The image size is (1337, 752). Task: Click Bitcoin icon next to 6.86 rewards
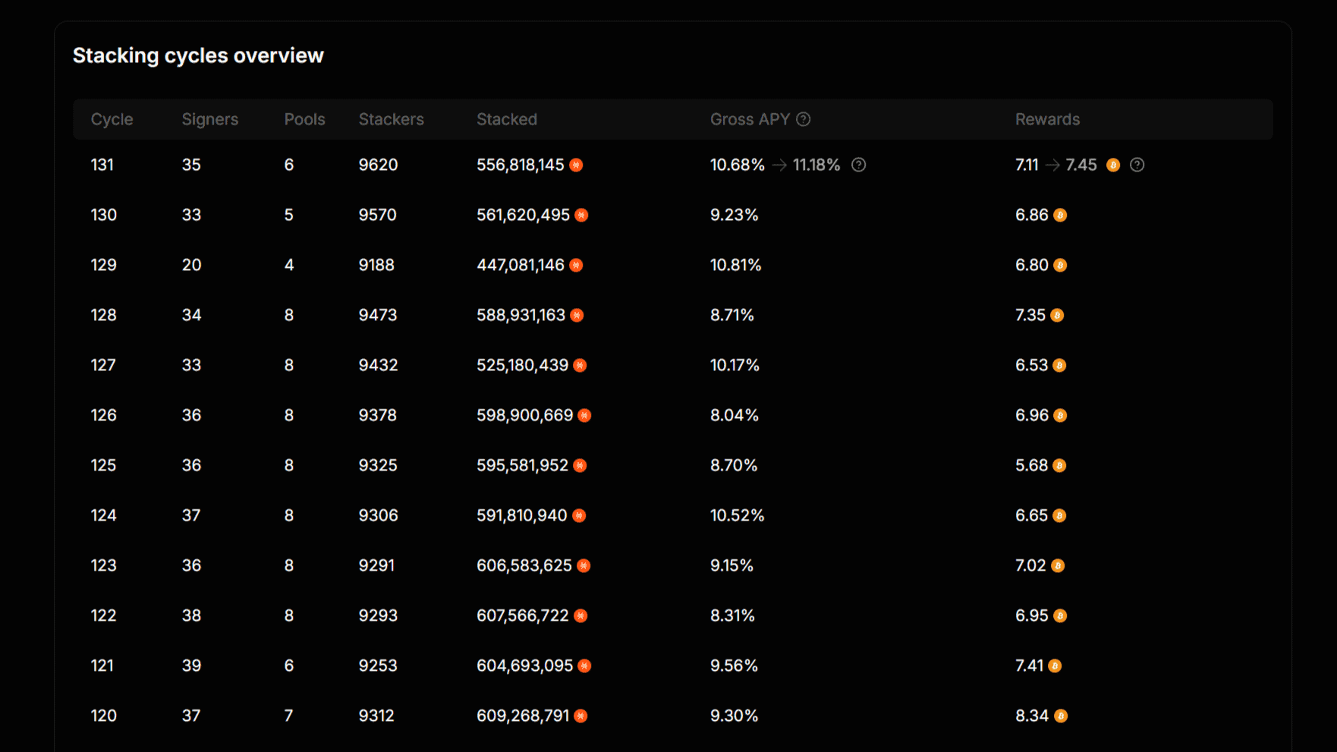[1060, 215]
